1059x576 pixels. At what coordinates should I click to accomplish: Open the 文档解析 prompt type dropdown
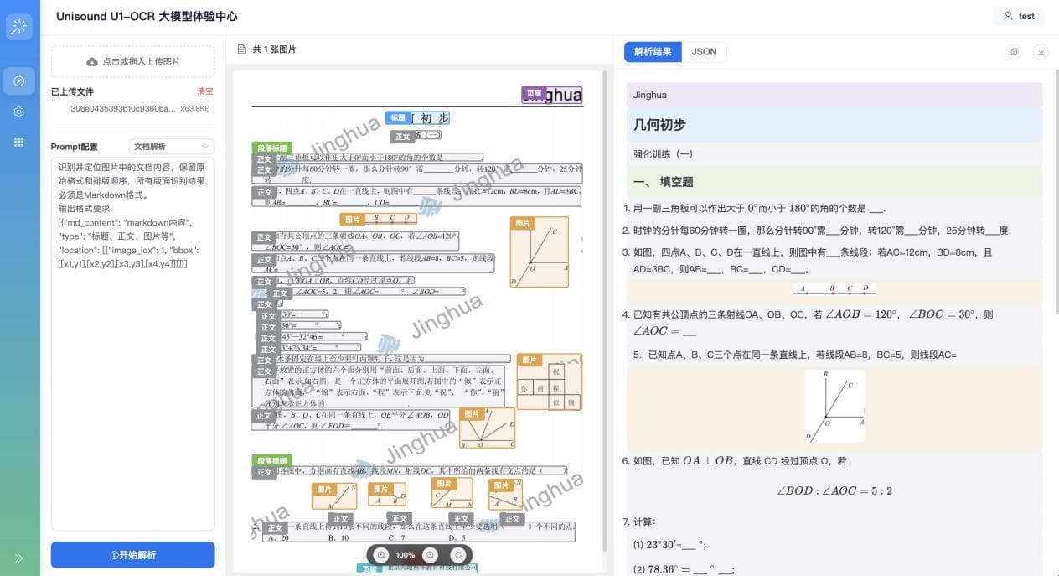click(173, 146)
